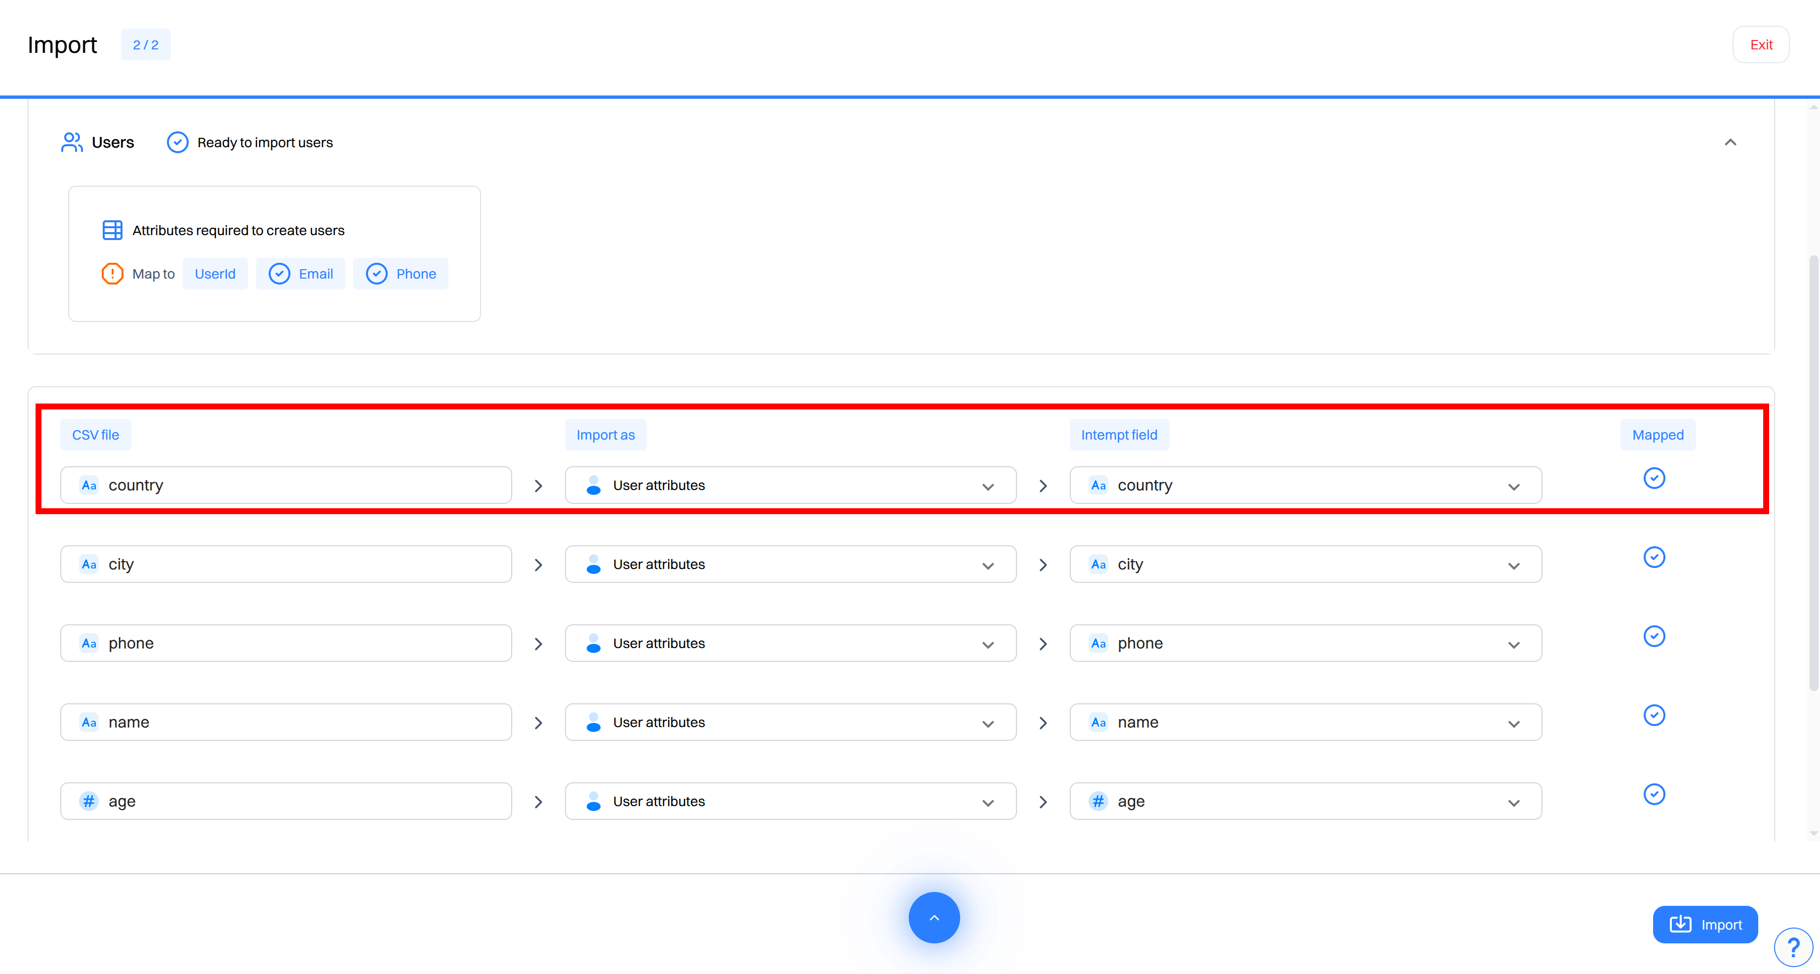1820x974 pixels.
Task: Click the round blue scroll-up button
Action: (x=934, y=918)
